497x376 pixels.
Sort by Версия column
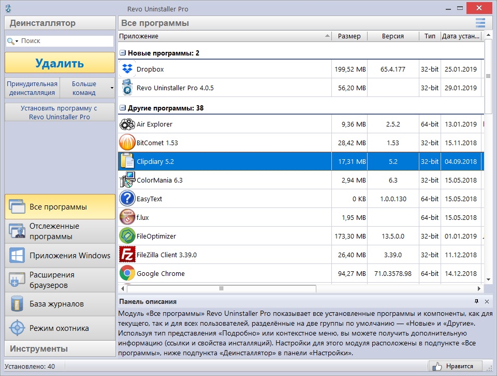(393, 36)
